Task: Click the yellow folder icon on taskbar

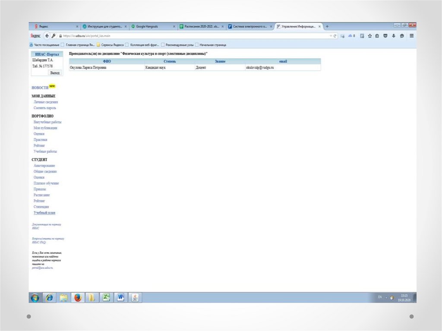Action: 92,298
